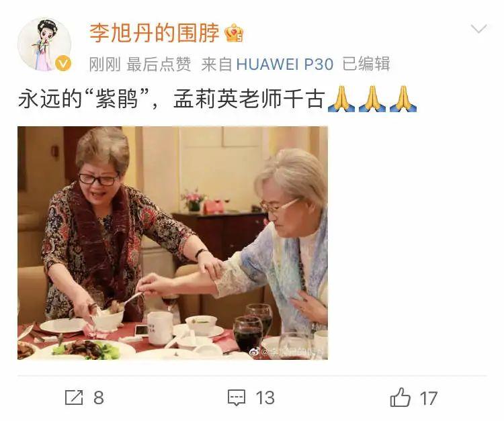Click the 最后点赞 label

coord(159,64)
